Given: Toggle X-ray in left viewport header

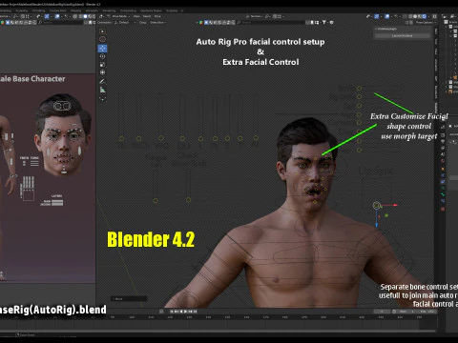Looking at the screenshot, I should (x=74, y=16).
